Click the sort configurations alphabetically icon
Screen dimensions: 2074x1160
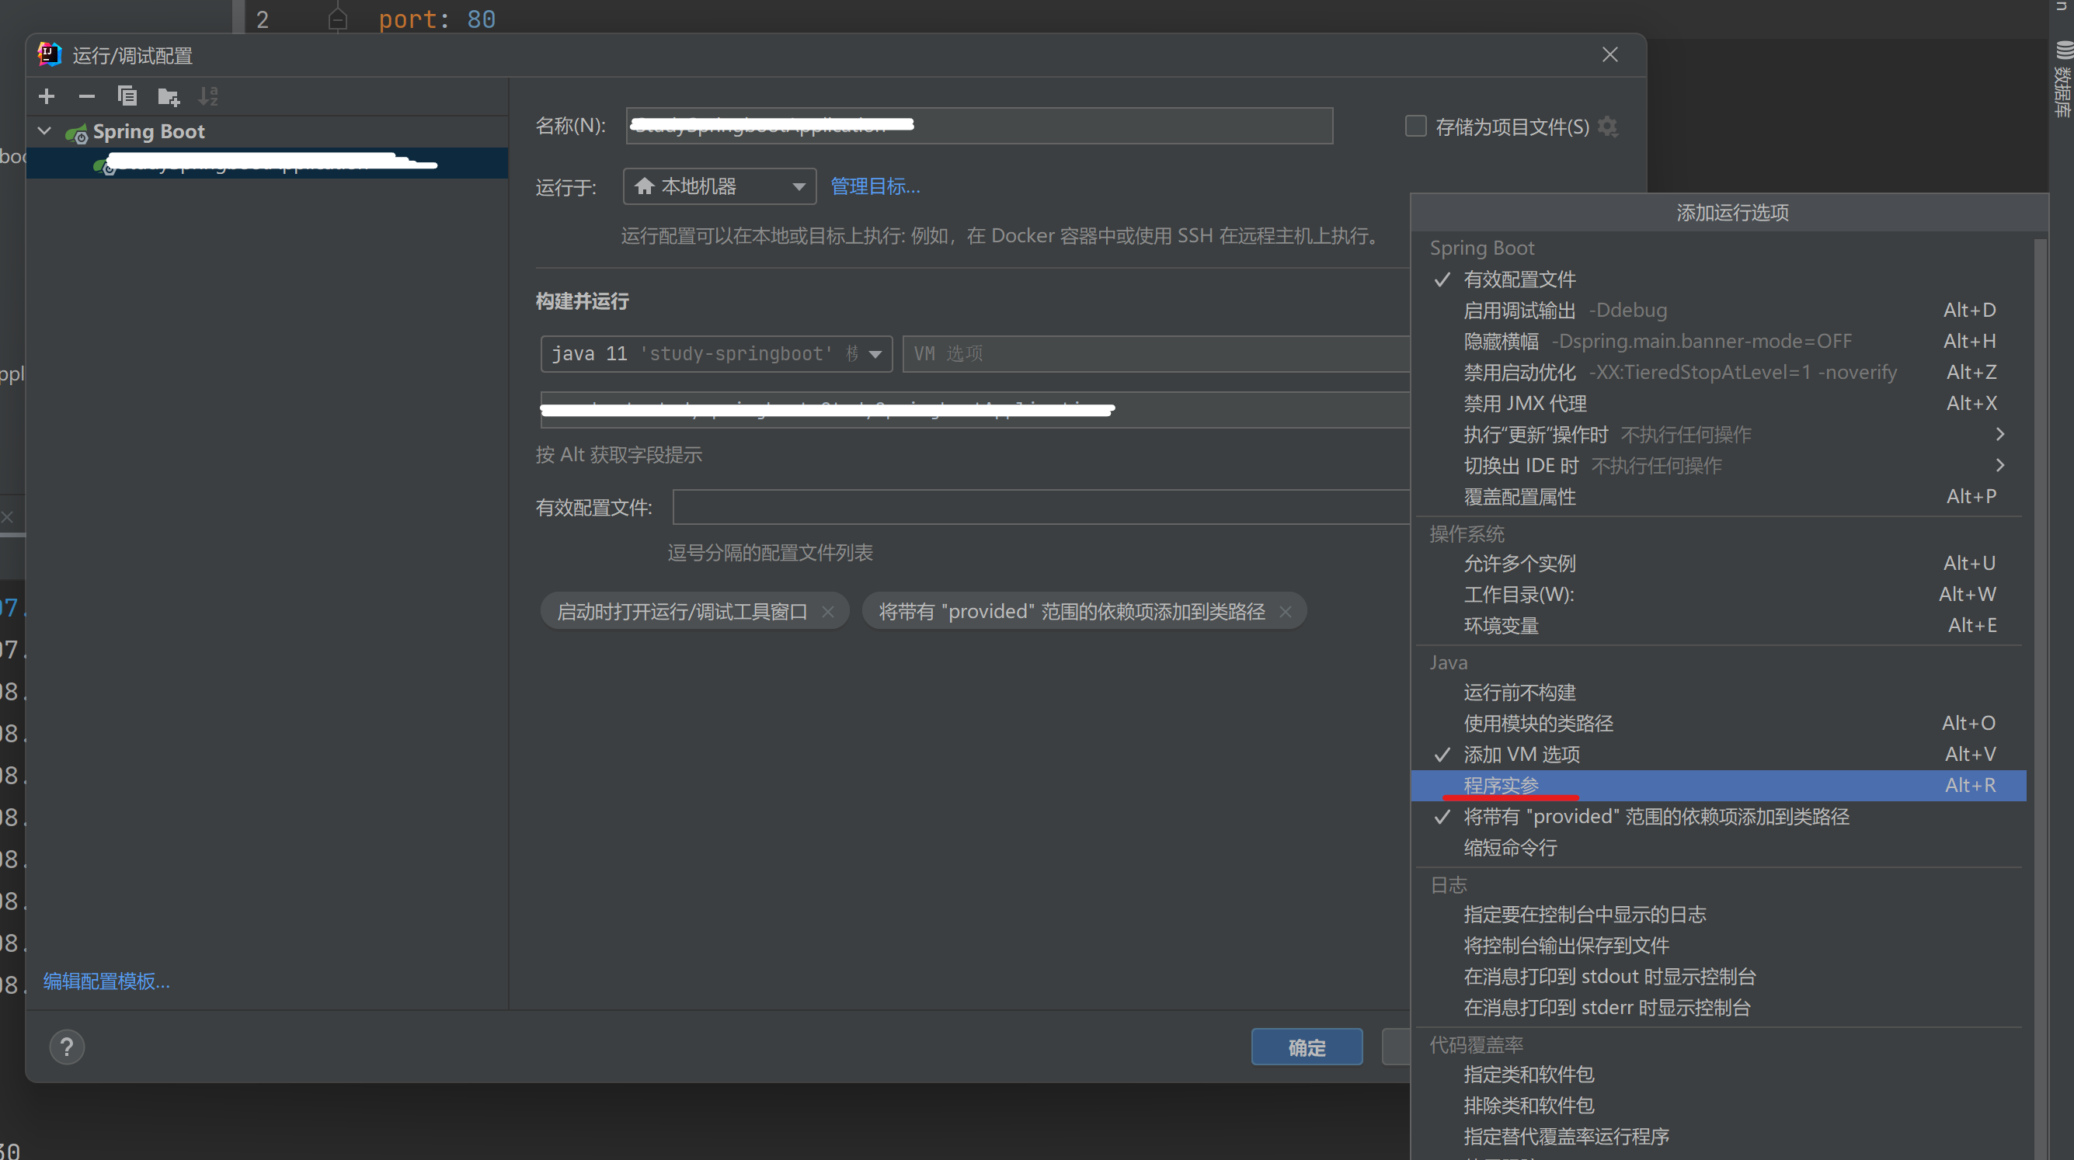tap(208, 96)
